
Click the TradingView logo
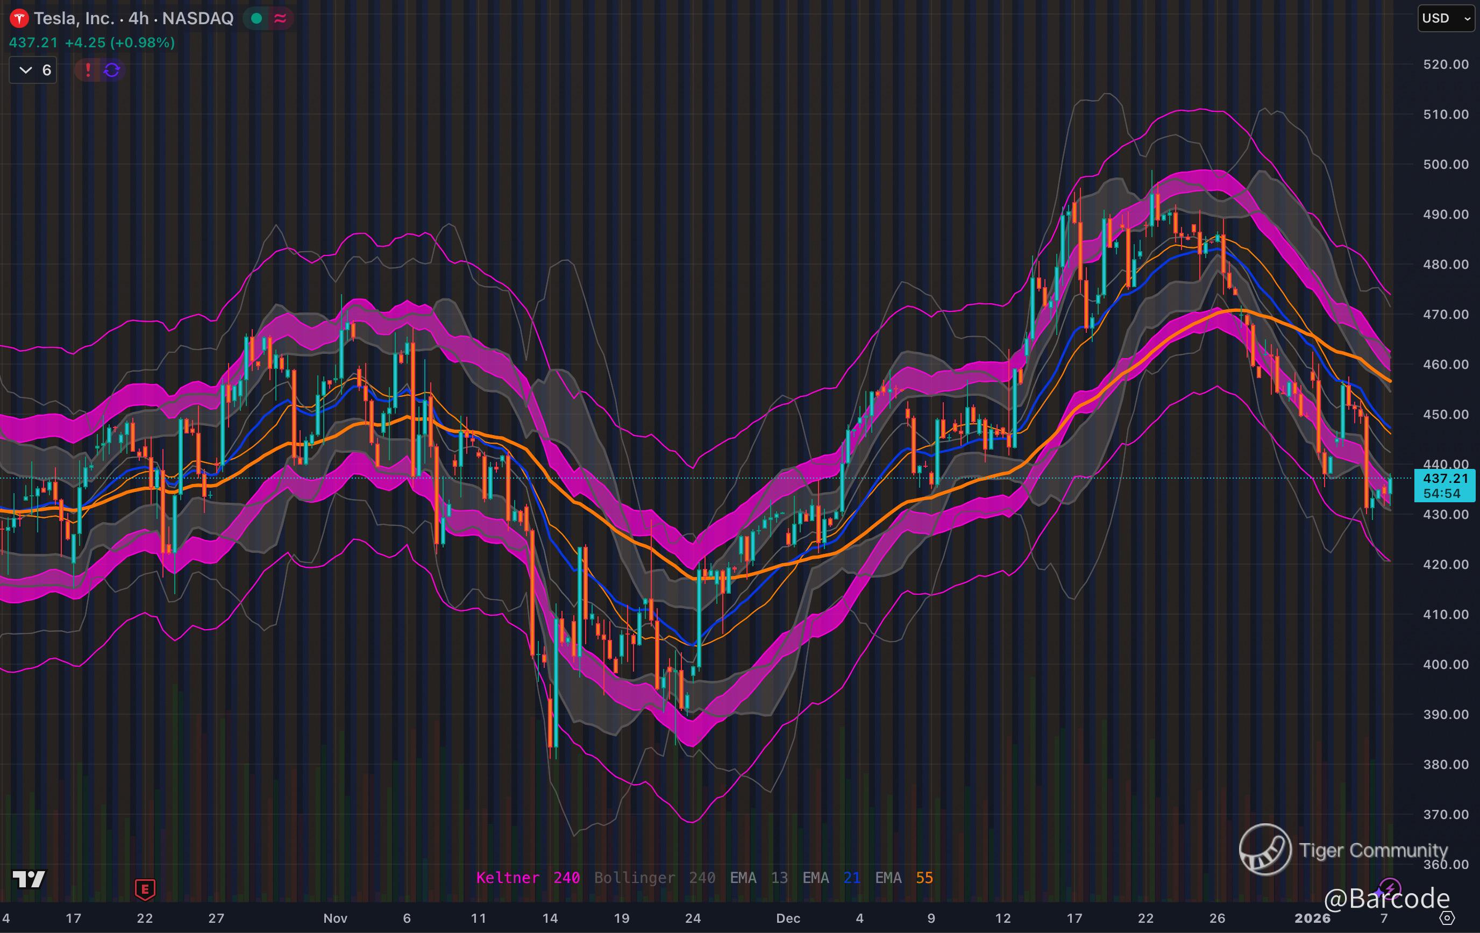(29, 880)
